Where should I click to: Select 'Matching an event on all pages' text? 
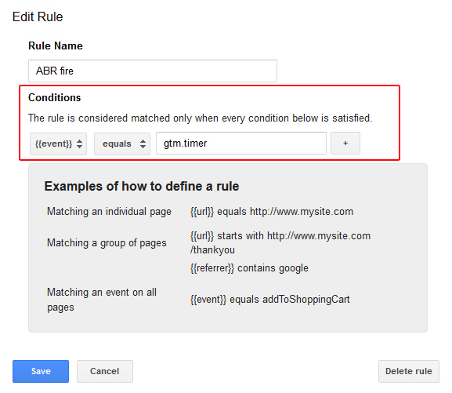point(102,300)
